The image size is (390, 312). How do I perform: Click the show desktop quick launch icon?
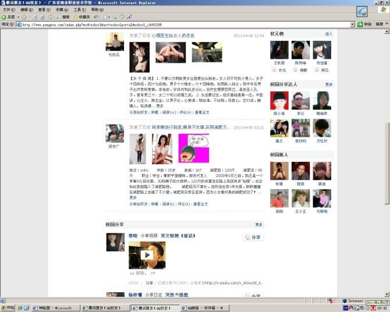[26, 308]
